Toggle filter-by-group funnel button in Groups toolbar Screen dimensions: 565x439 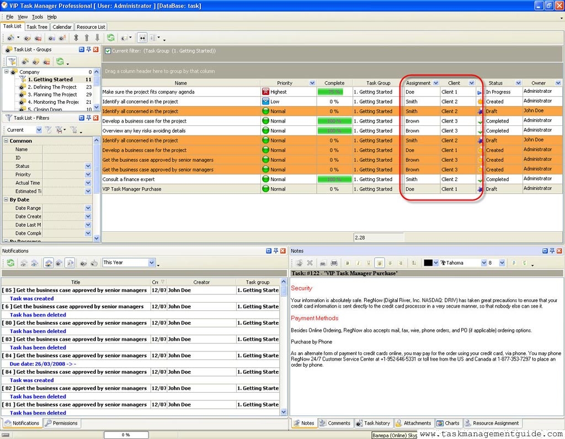point(12,61)
